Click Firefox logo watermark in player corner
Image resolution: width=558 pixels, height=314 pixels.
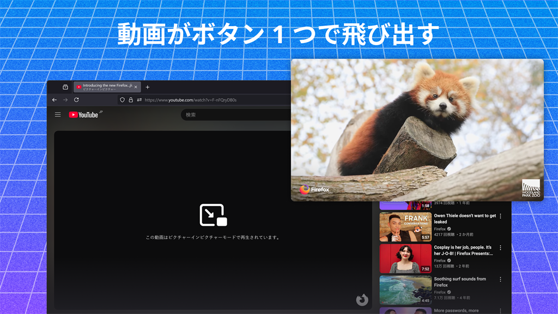click(x=362, y=300)
